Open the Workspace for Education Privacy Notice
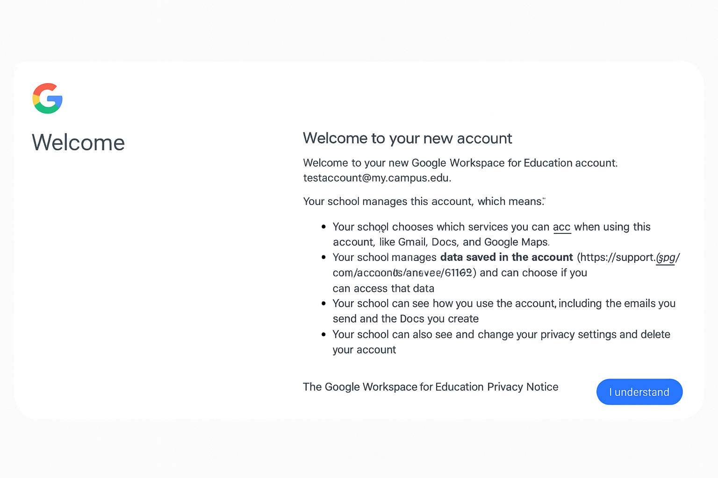 click(x=430, y=387)
